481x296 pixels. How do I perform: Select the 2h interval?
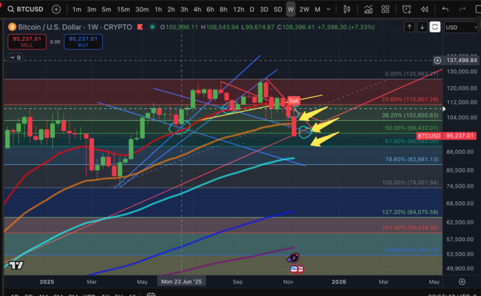[171, 9]
